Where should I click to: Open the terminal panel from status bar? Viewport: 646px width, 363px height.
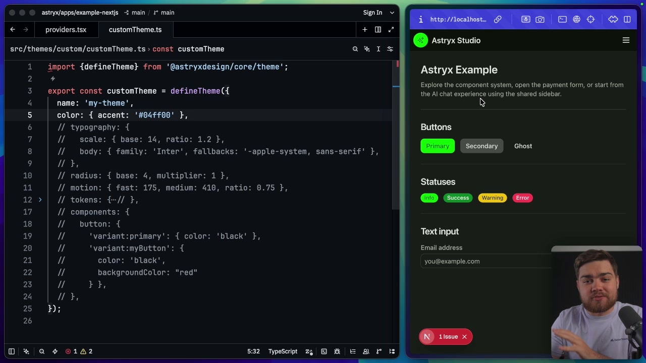coord(324,351)
